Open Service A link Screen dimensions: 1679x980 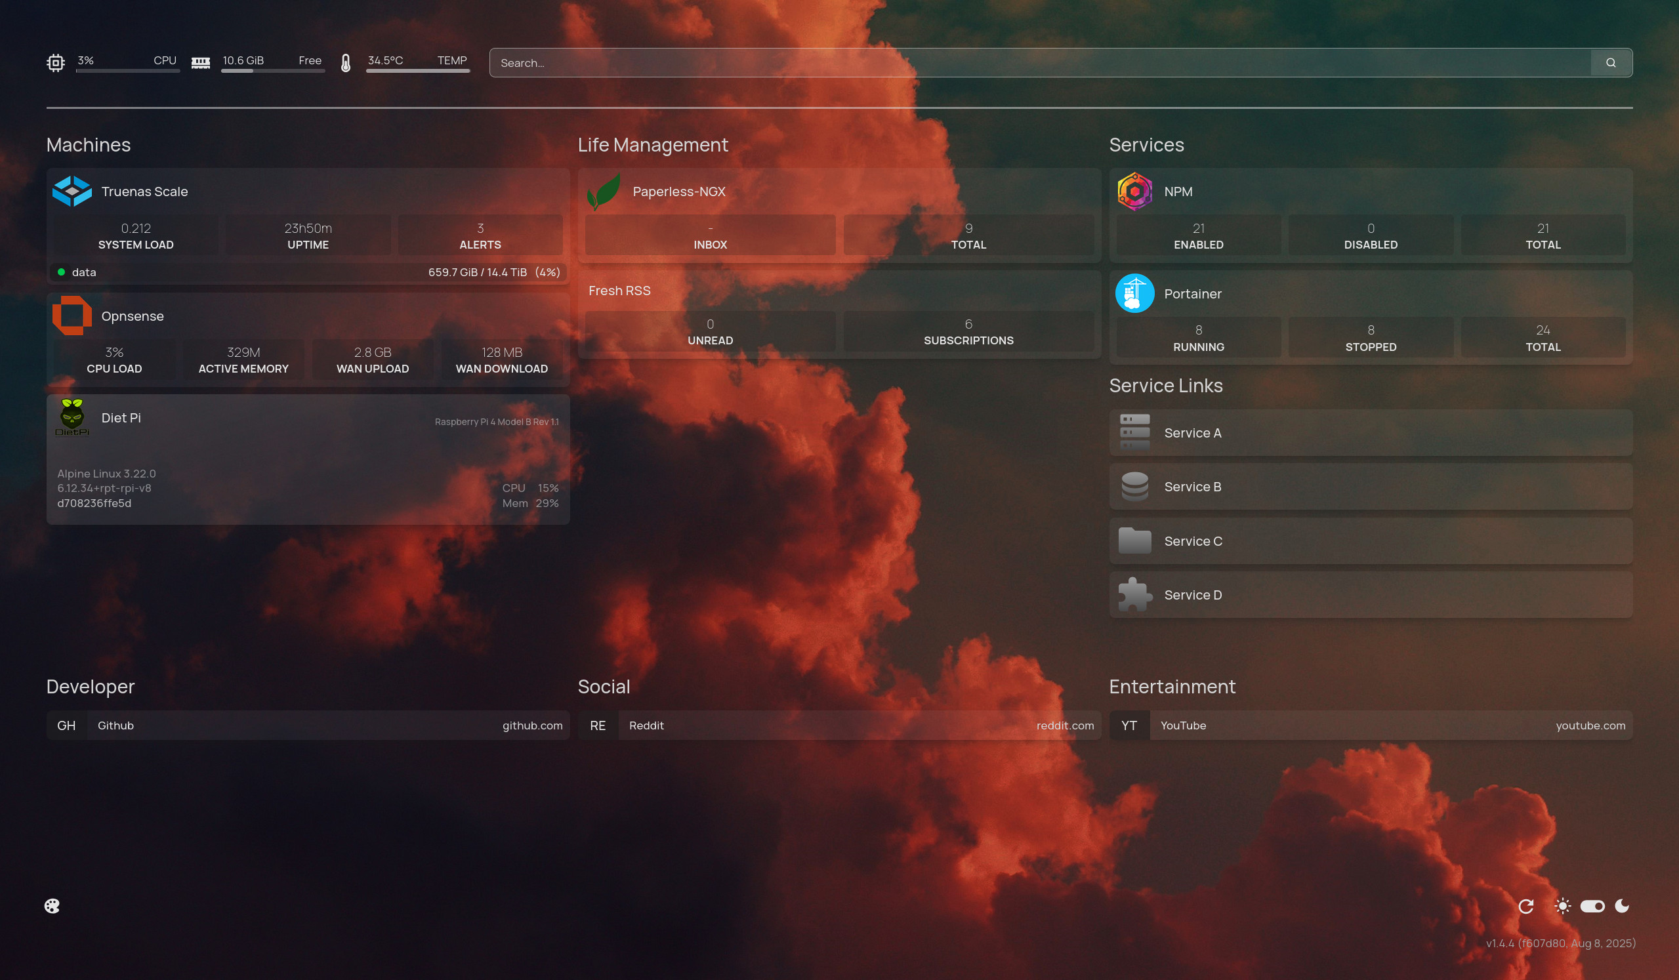(1371, 432)
